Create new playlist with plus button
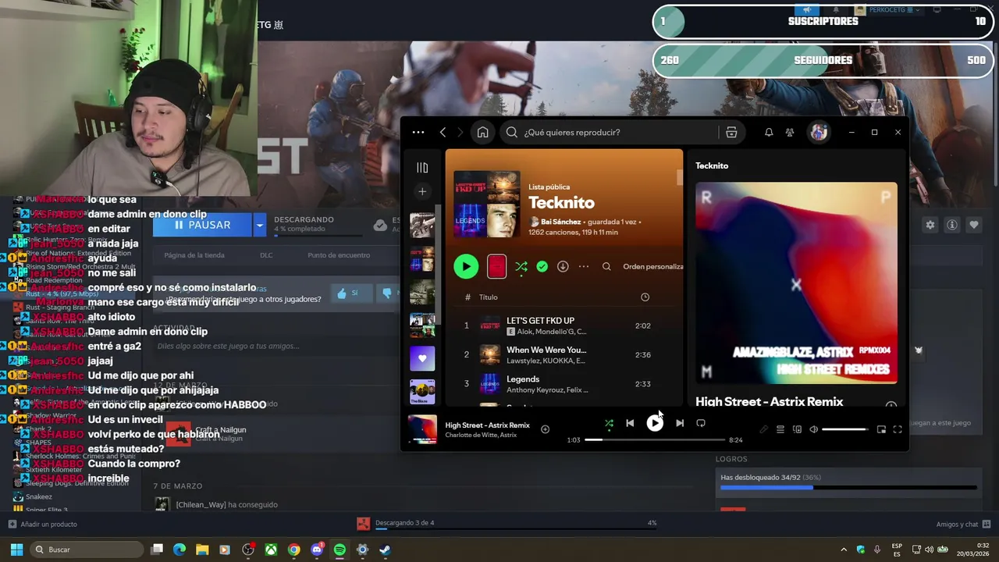 pos(422,191)
